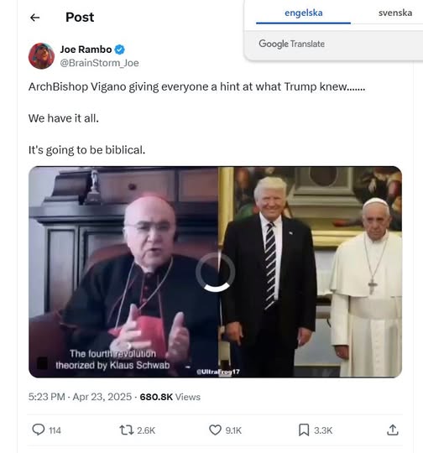Switch to the engelska translate tab
Image resolution: width=423 pixels, height=453 pixels.
click(303, 13)
